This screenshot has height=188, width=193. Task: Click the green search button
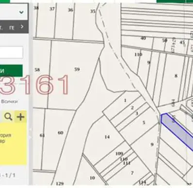tap(11, 71)
